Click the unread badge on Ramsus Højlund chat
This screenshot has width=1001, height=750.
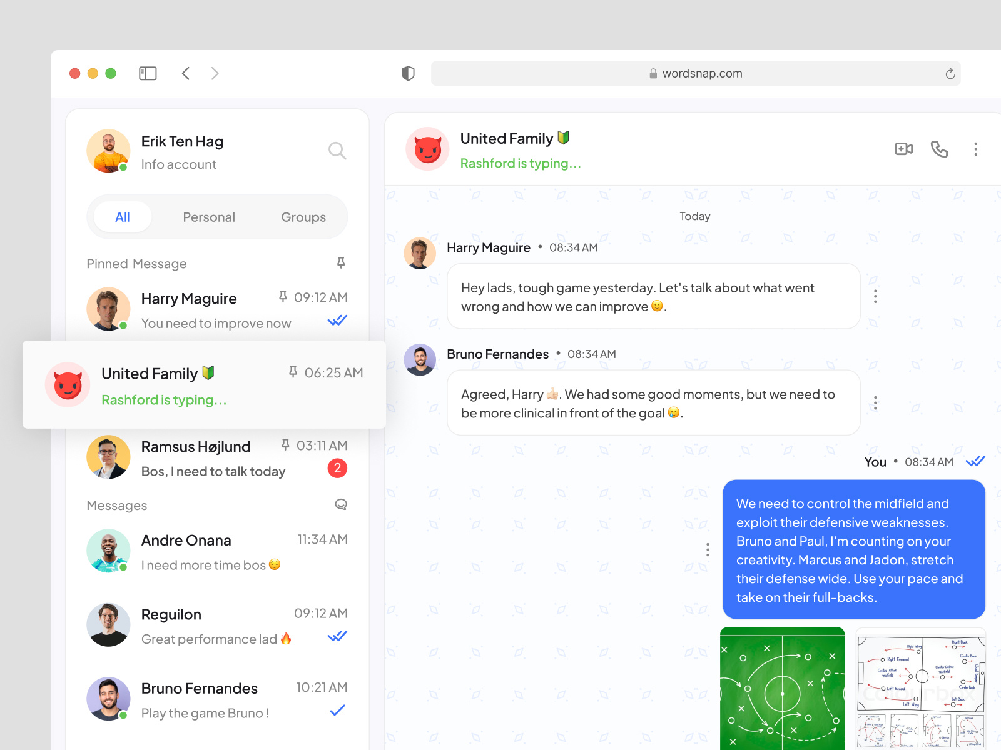coord(338,468)
